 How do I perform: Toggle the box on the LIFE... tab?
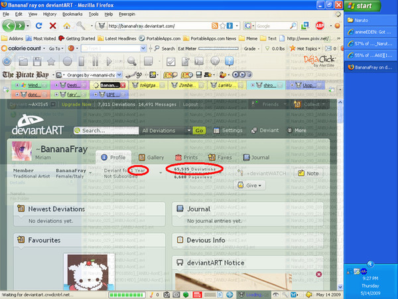coord(96,94)
